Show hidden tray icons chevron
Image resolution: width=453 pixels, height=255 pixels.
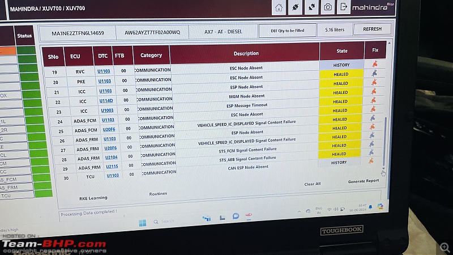pos(300,211)
